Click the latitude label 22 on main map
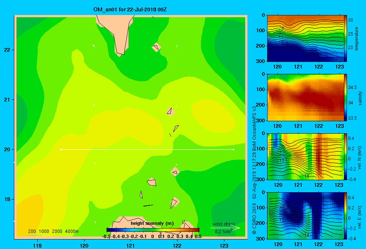Viewport: 366px width, 249px height. pyautogui.click(x=7, y=50)
